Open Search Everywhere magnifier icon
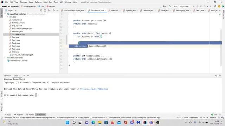Image resolution: width=225 pixels, height=126 pixels. 215,6
